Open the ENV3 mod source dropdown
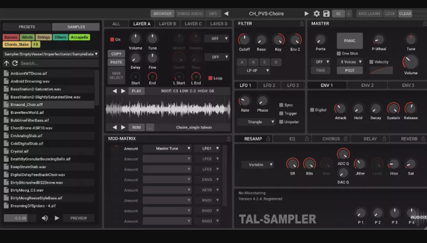This screenshot has width=427, height=243. click(x=207, y=180)
